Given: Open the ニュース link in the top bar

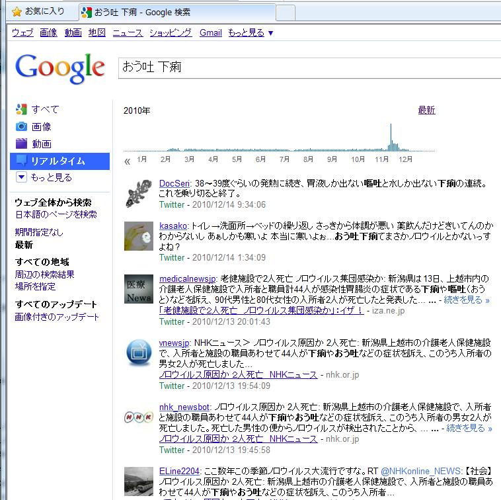Looking at the screenshot, I should point(128,32).
